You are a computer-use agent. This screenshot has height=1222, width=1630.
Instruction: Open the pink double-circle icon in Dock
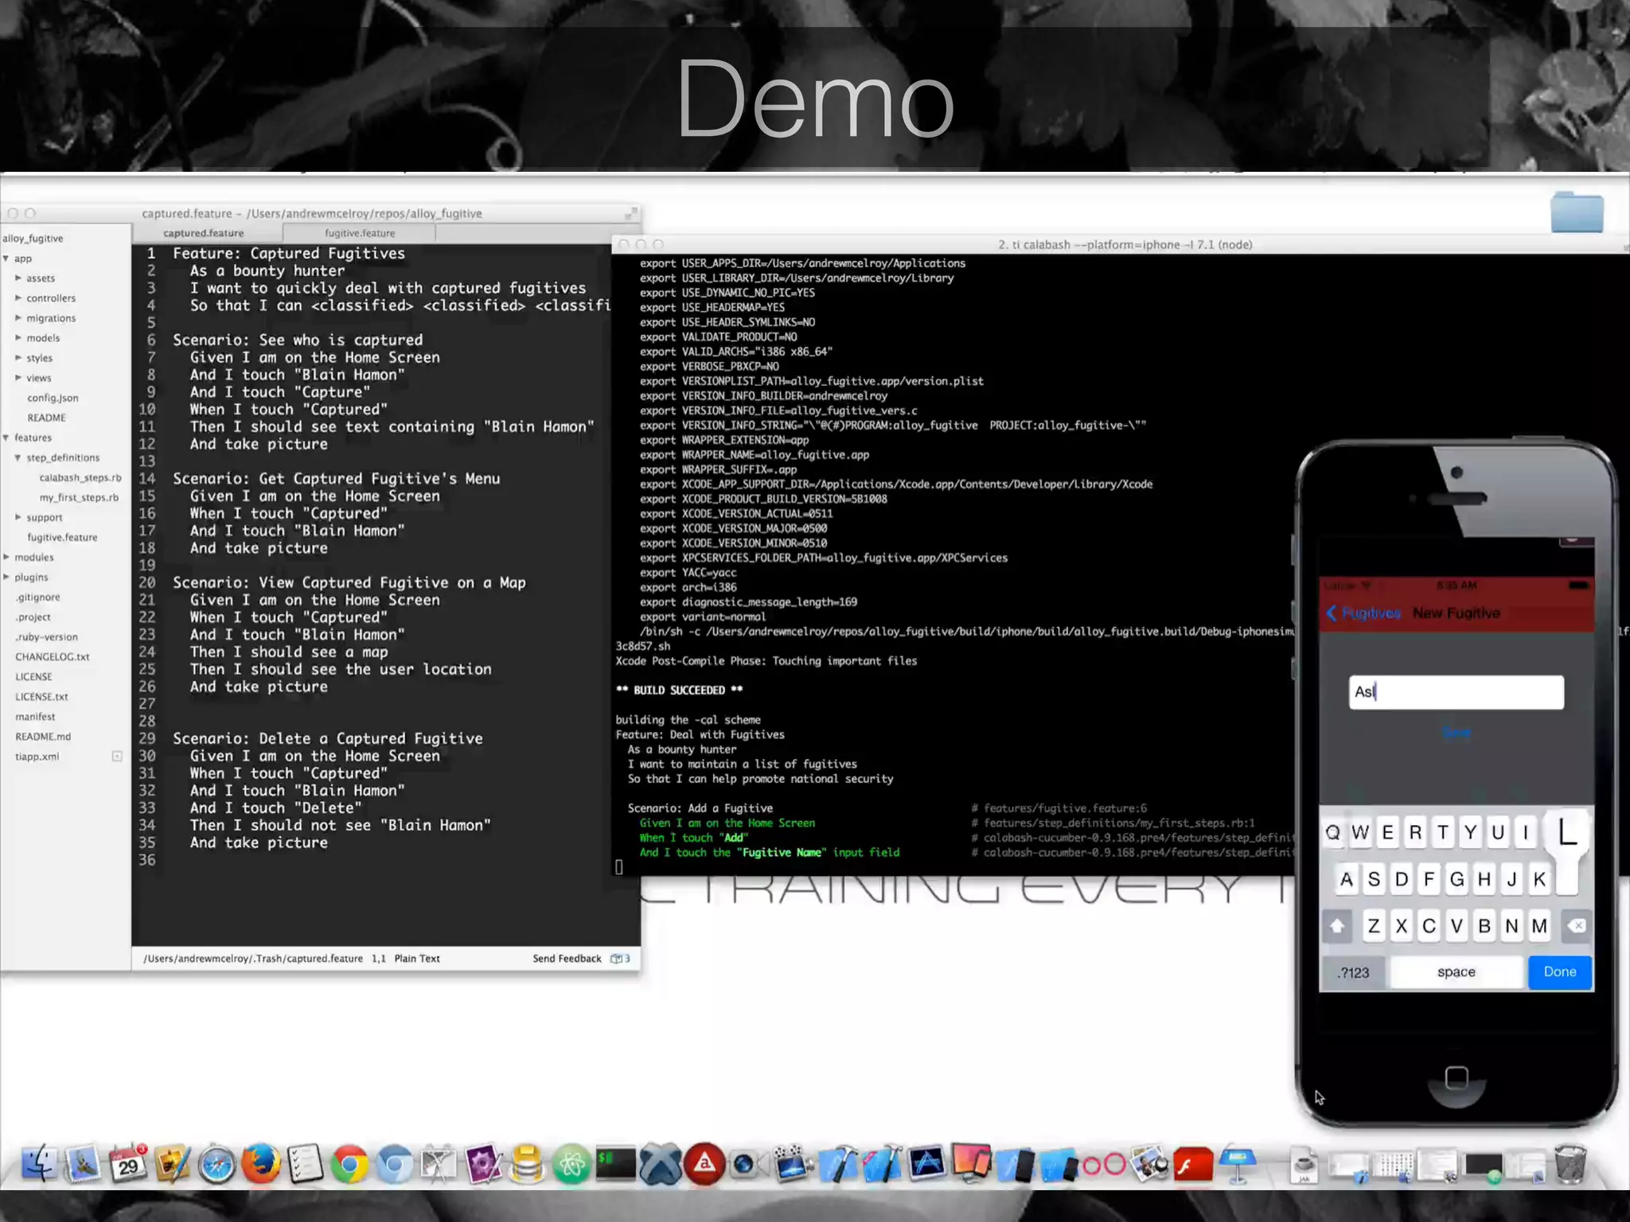1104,1166
